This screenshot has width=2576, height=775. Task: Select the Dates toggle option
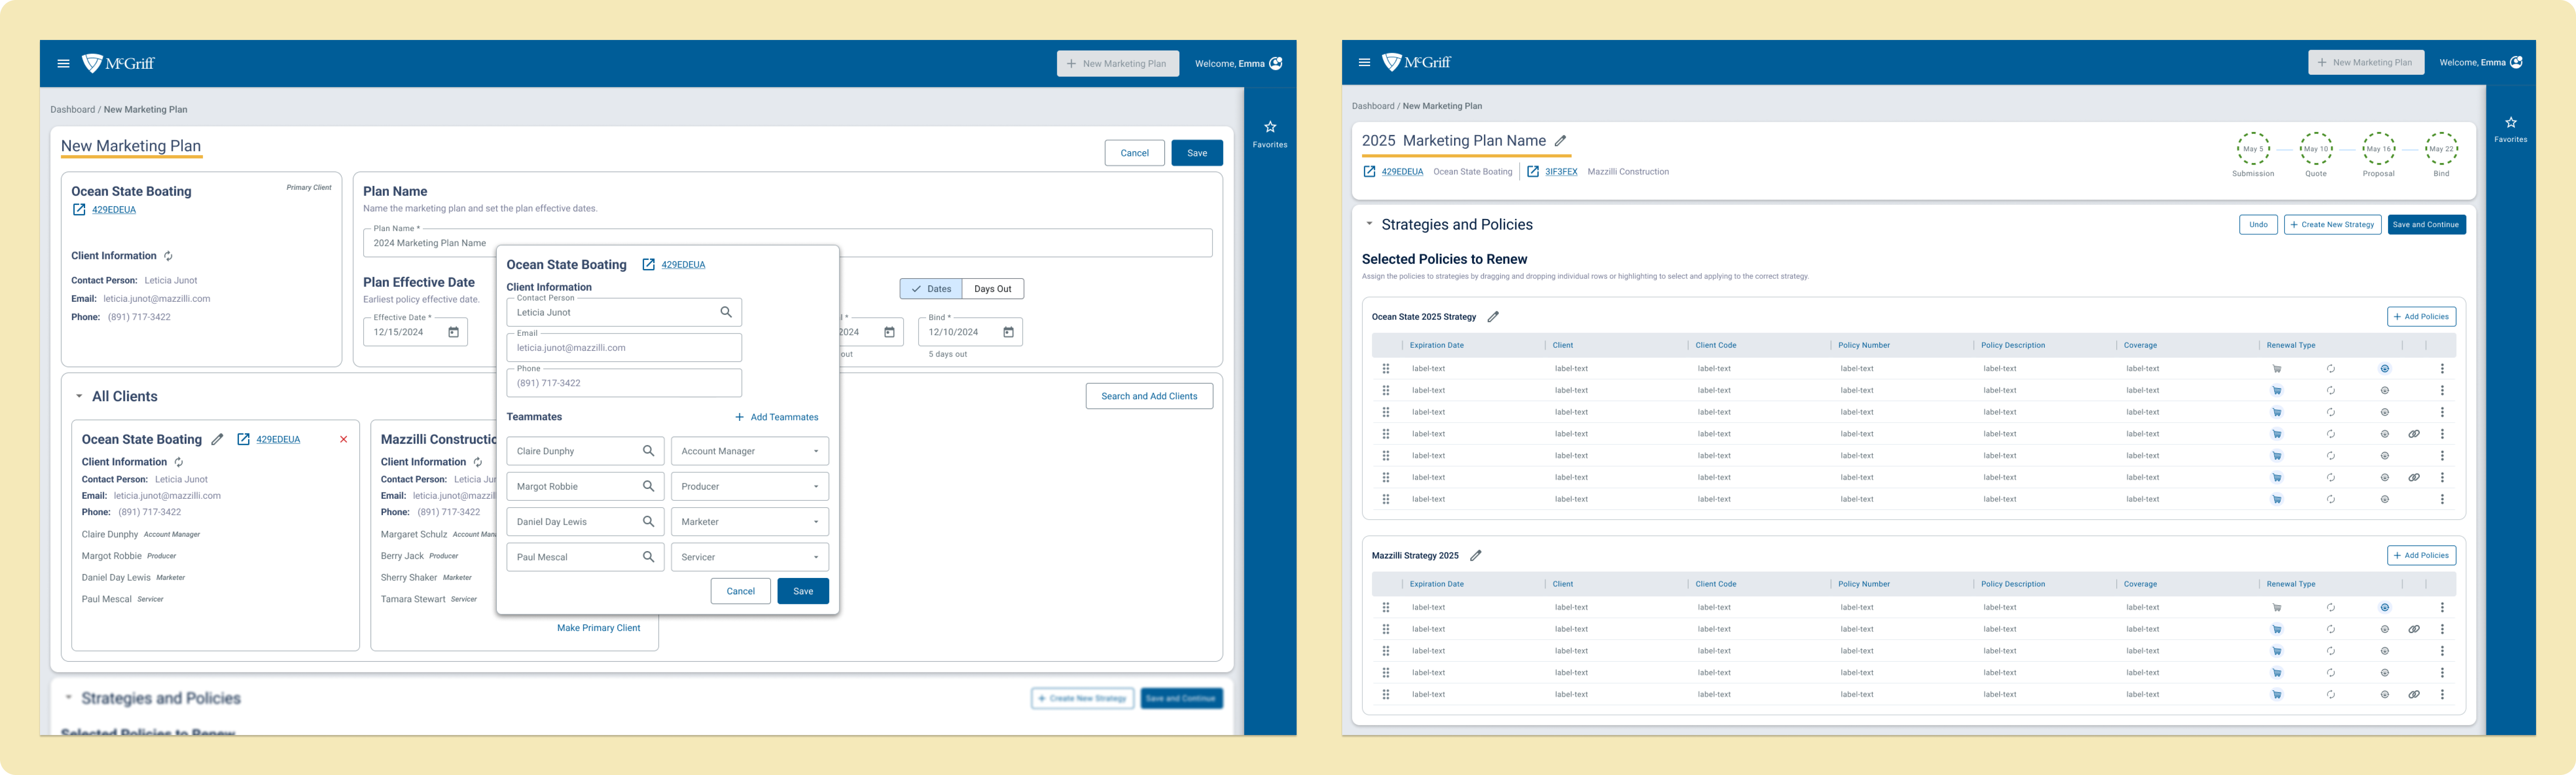click(x=930, y=289)
